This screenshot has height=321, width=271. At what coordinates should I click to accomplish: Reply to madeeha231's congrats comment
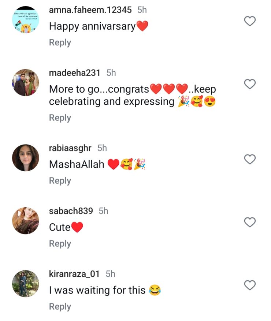click(x=60, y=118)
